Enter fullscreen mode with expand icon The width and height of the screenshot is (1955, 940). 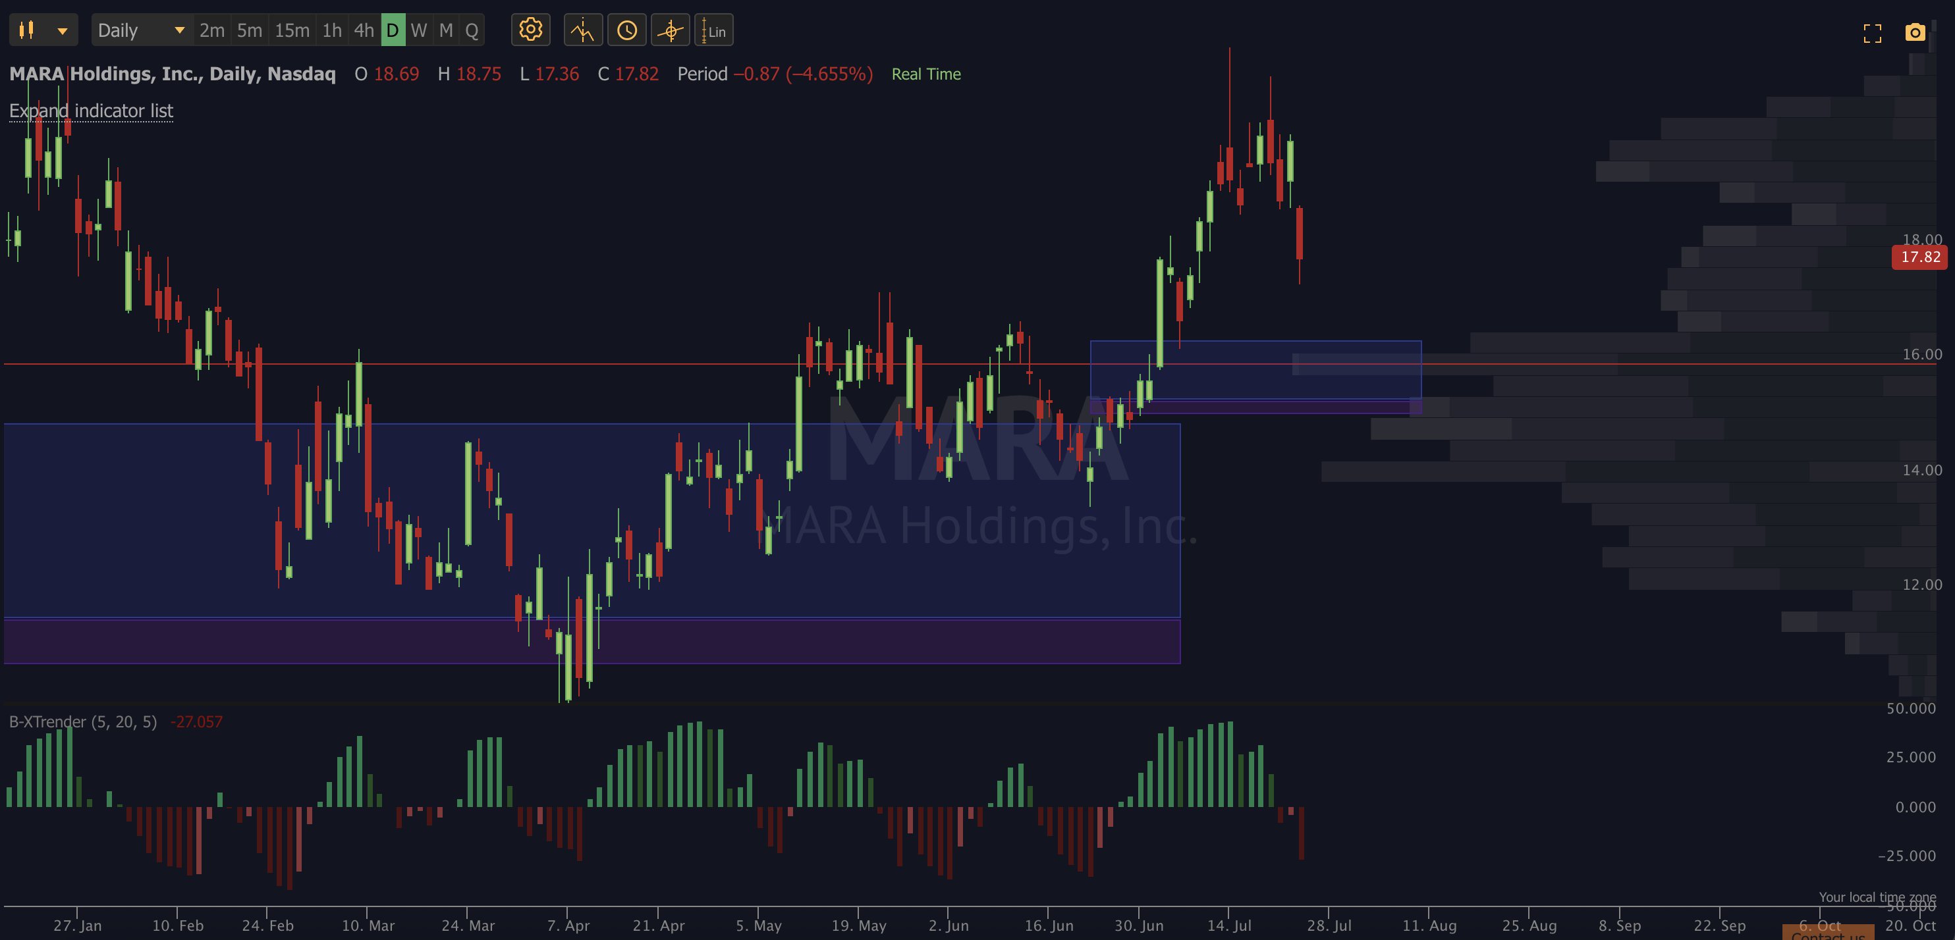pos(1872,33)
